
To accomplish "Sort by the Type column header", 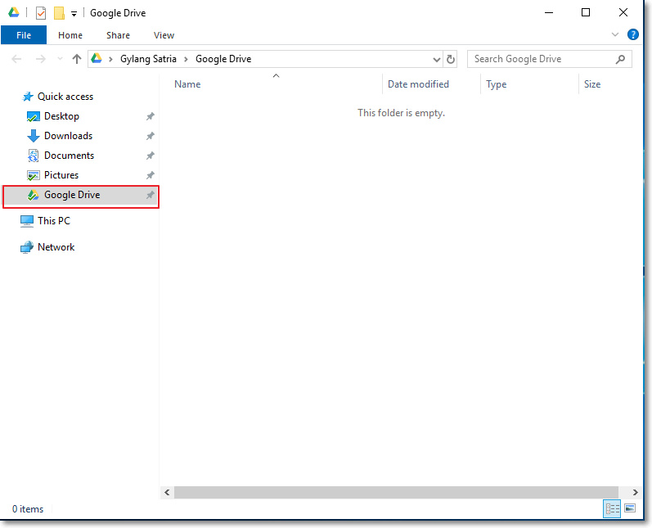I will click(496, 84).
